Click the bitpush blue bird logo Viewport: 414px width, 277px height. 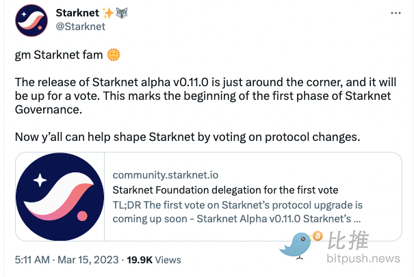(296, 246)
